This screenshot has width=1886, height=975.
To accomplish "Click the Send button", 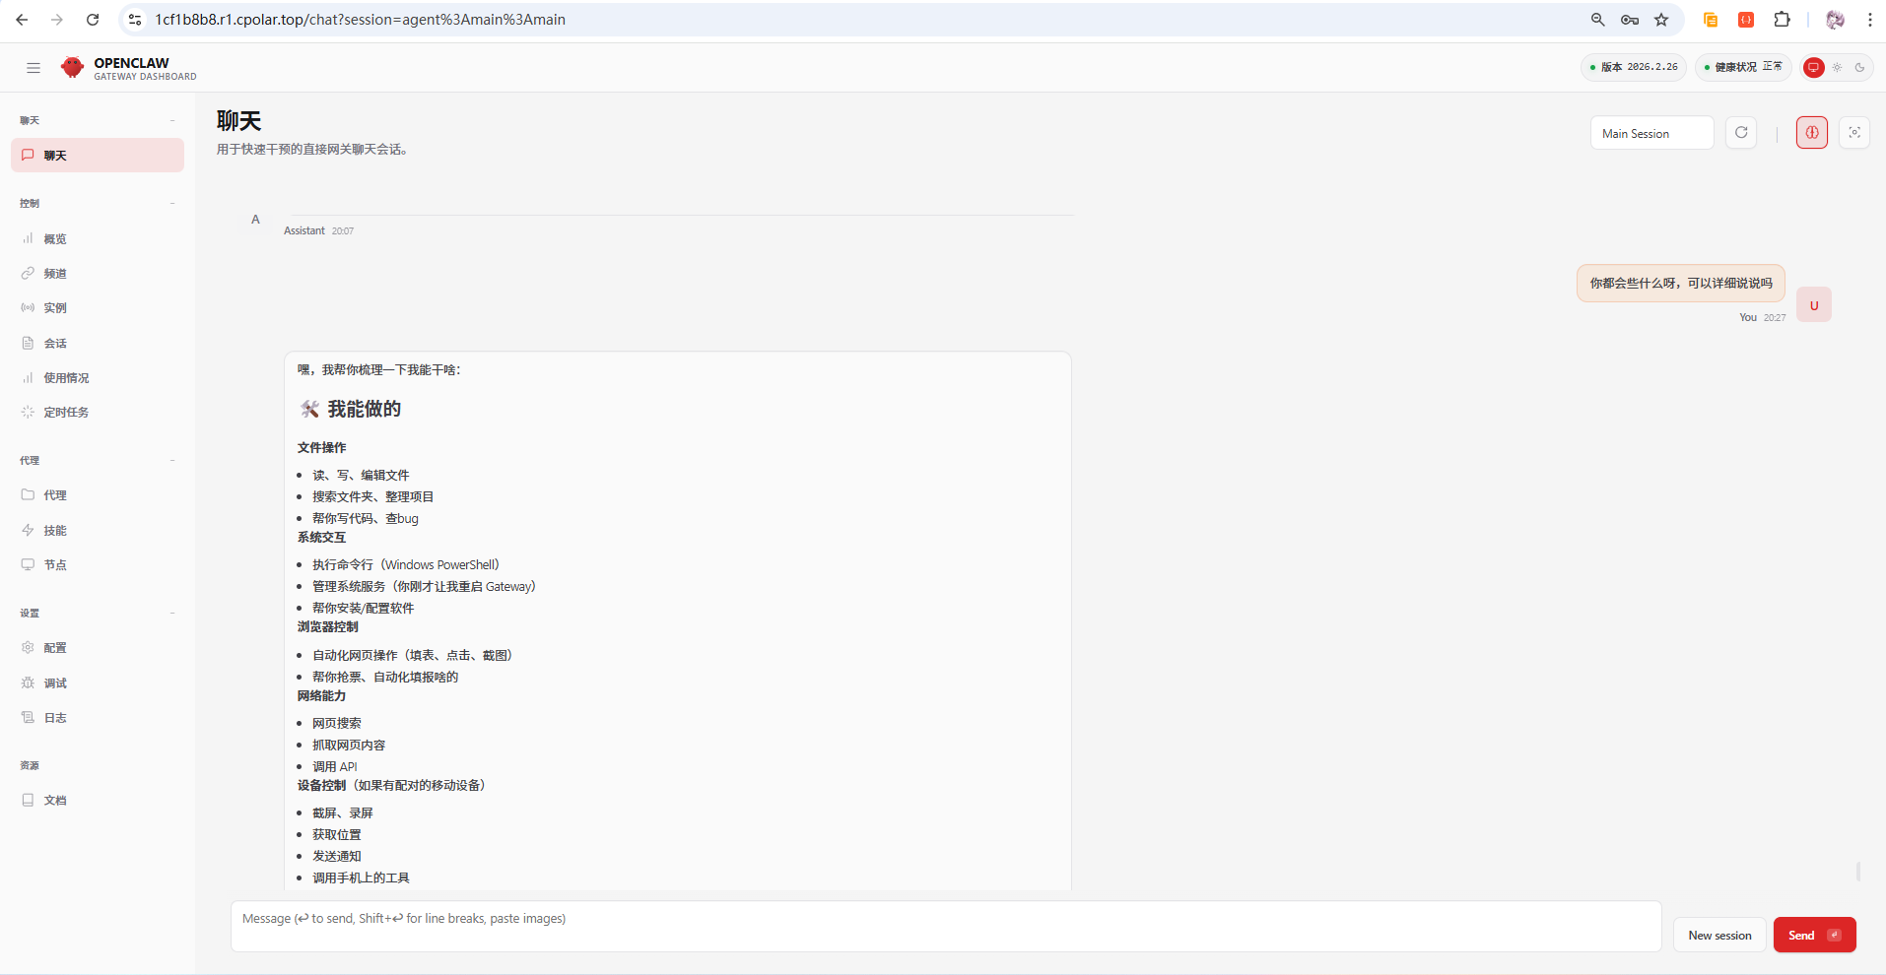I will [1813, 934].
